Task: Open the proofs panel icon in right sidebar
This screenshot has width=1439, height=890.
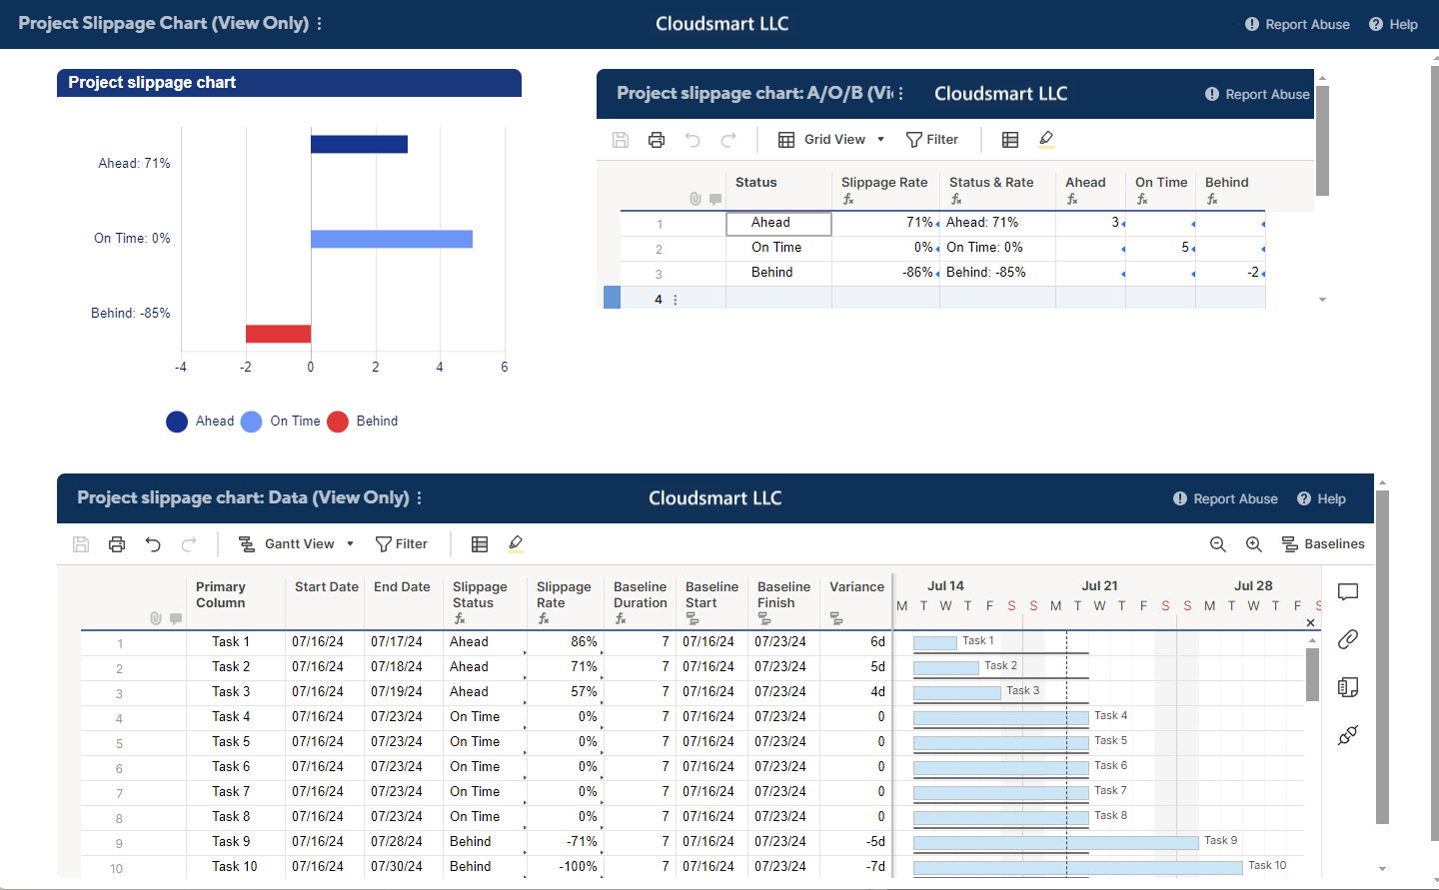Action: (1348, 687)
